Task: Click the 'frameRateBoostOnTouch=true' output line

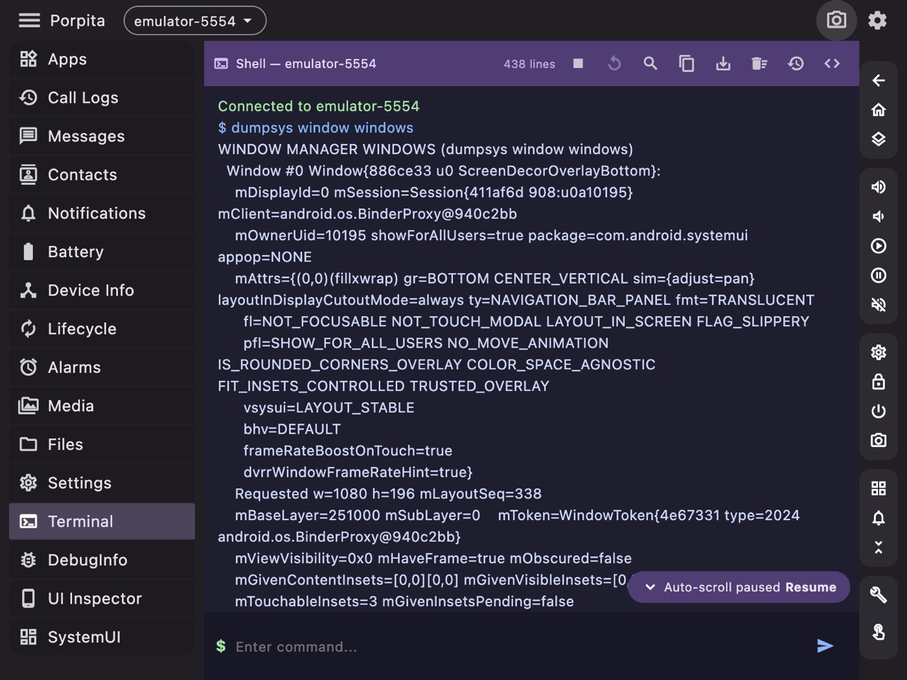Action: pos(348,451)
